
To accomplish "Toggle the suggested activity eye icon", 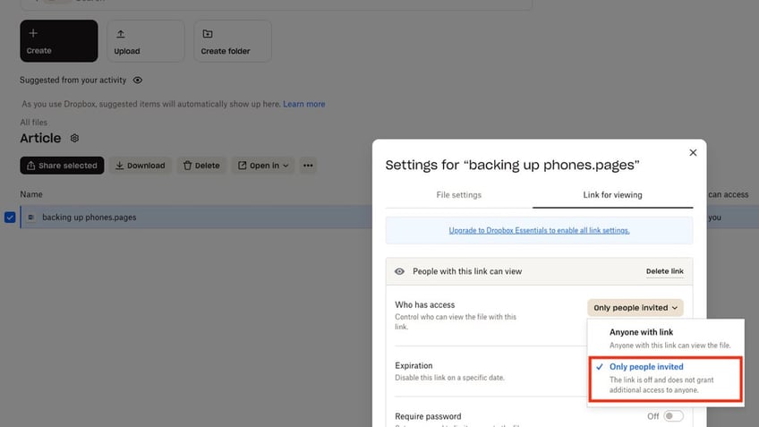I will click(x=138, y=80).
